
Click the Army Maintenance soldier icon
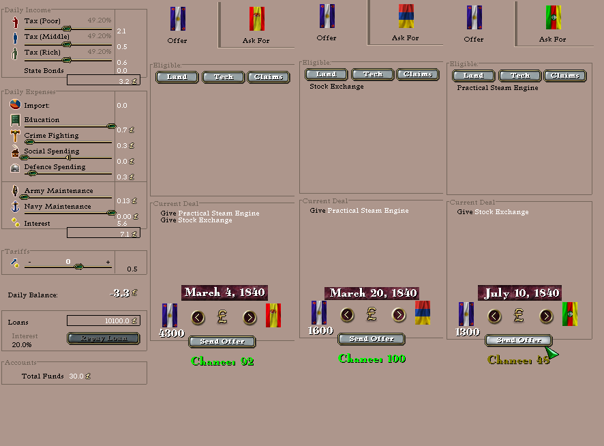point(15,191)
